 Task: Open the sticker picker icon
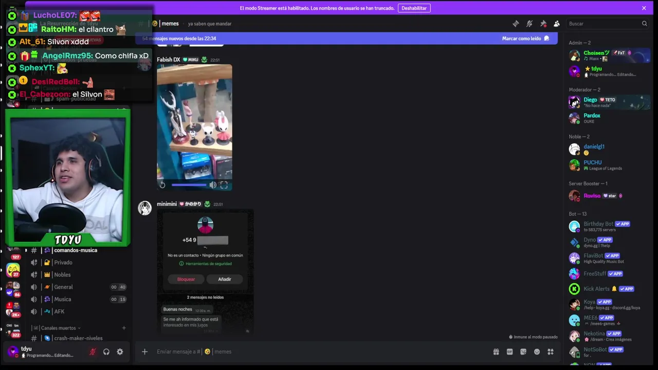point(523,351)
